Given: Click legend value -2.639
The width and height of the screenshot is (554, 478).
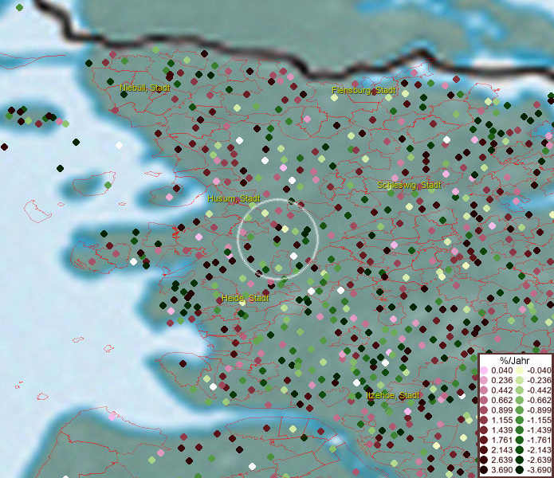Looking at the screenshot, I should (x=539, y=460).
